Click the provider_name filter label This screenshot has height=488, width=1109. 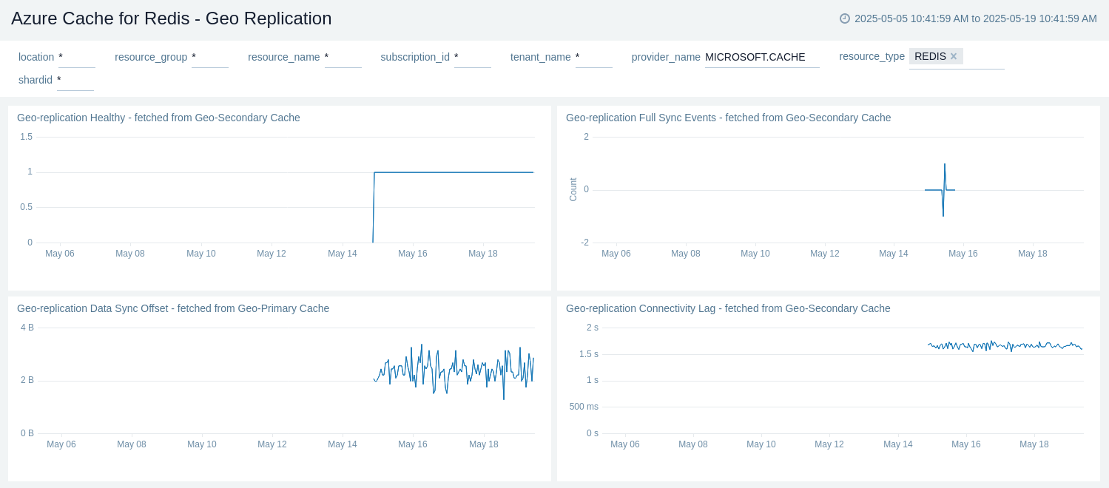click(666, 57)
